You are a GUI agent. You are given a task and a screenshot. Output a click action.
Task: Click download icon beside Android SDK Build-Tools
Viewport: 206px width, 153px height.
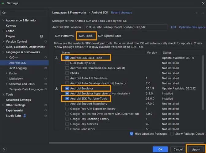(x=56, y=58)
